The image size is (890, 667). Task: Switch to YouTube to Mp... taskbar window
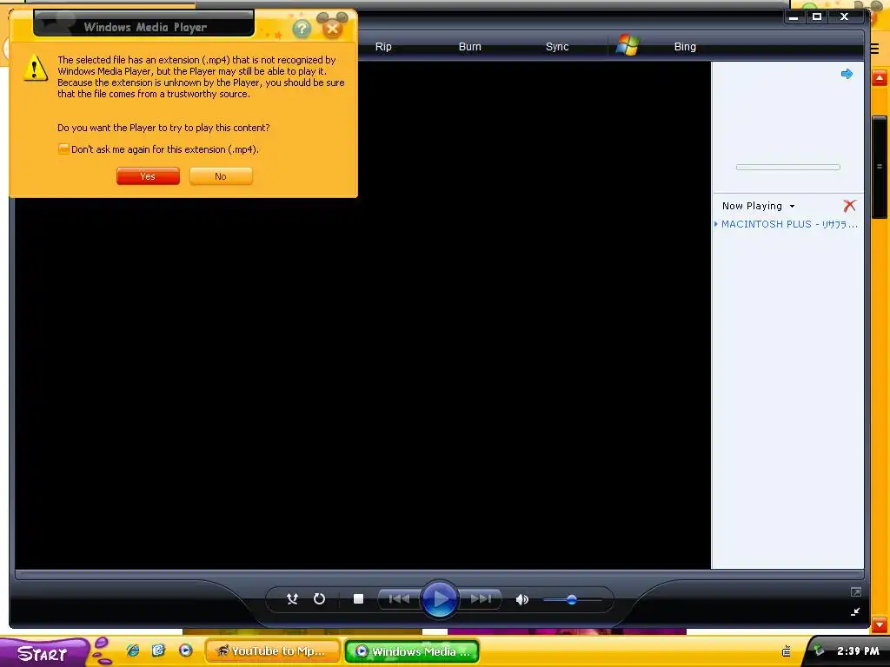click(272, 651)
